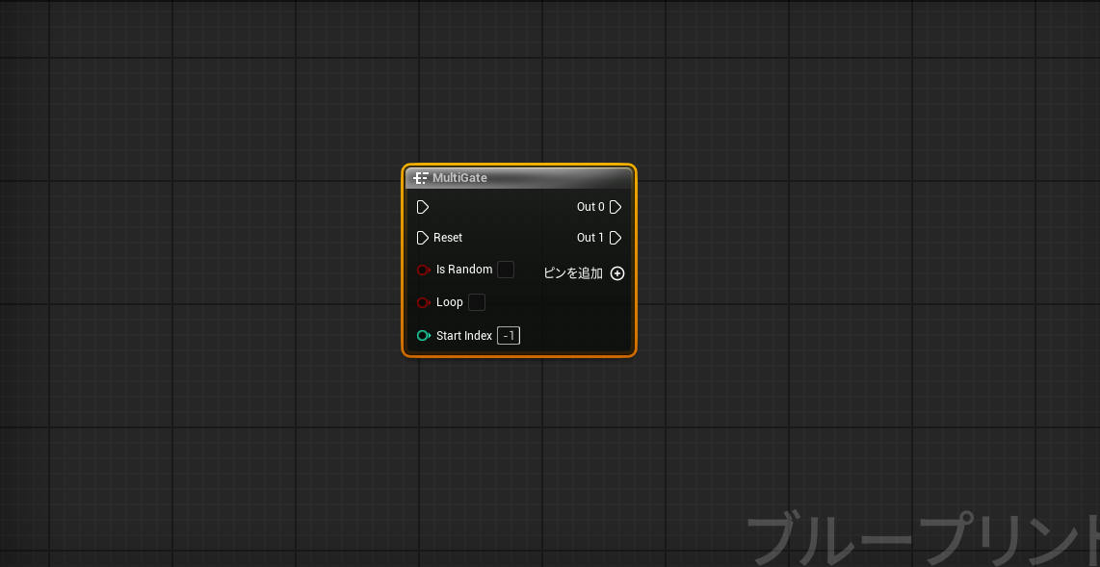Click the Reset execution pin arrow
The image size is (1100, 567).
coord(423,238)
